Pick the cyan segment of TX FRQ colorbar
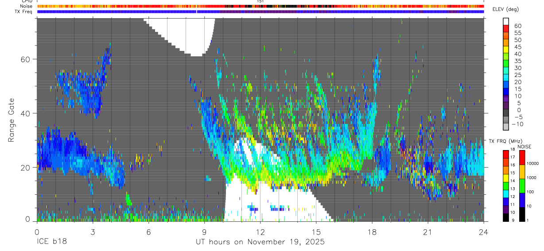This screenshot has width=544, height=251. pos(506,194)
